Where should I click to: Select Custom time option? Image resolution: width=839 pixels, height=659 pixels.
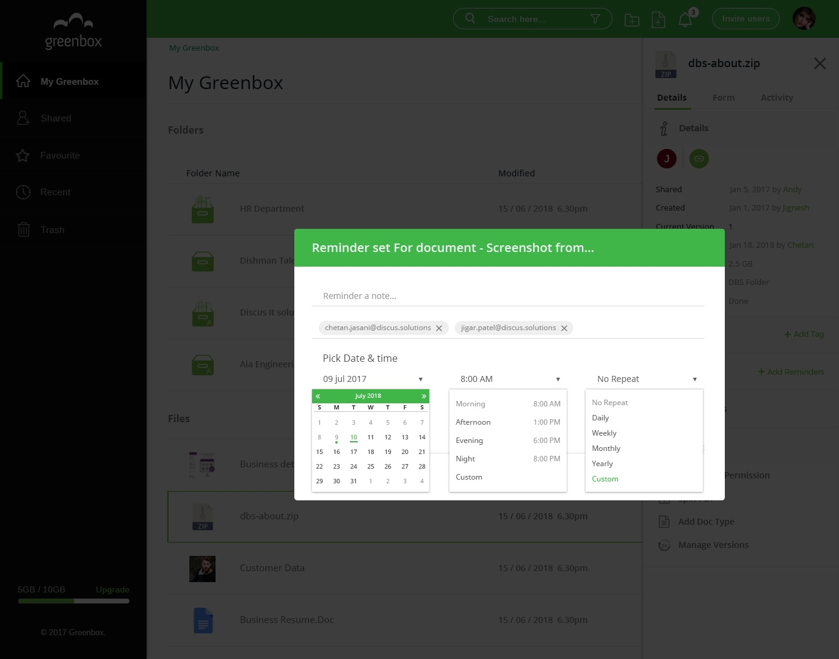click(x=469, y=477)
